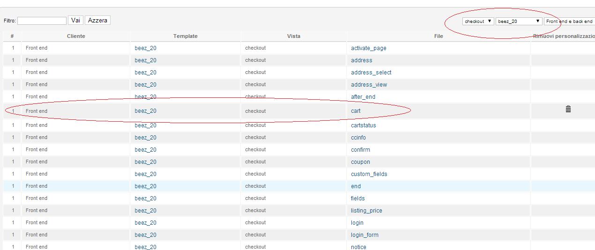The height and width of the screenshot is (250, 595).
Task: Open the notice file link
Action: click(358, 247)
